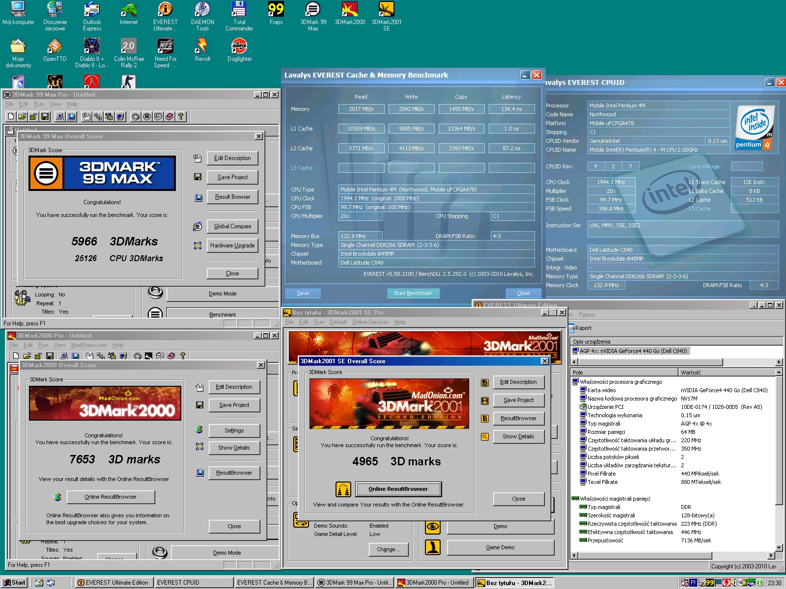Click New document icon in 3DMark2000 toolbar
Image resolution: width=786 pixels, height=589 pixels.
pos(16,356)
